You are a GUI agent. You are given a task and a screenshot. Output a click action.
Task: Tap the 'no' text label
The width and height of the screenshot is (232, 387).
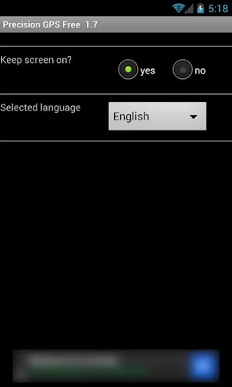200,71
